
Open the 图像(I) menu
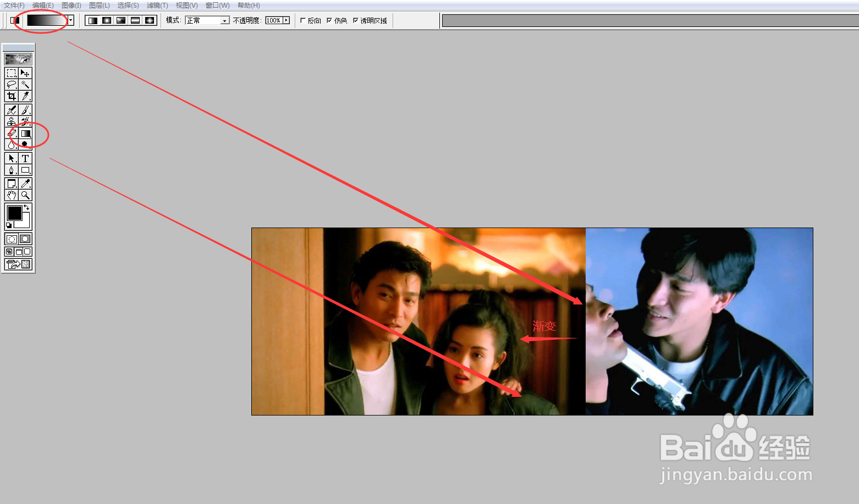pyautogui.click(x=71, y=5)
